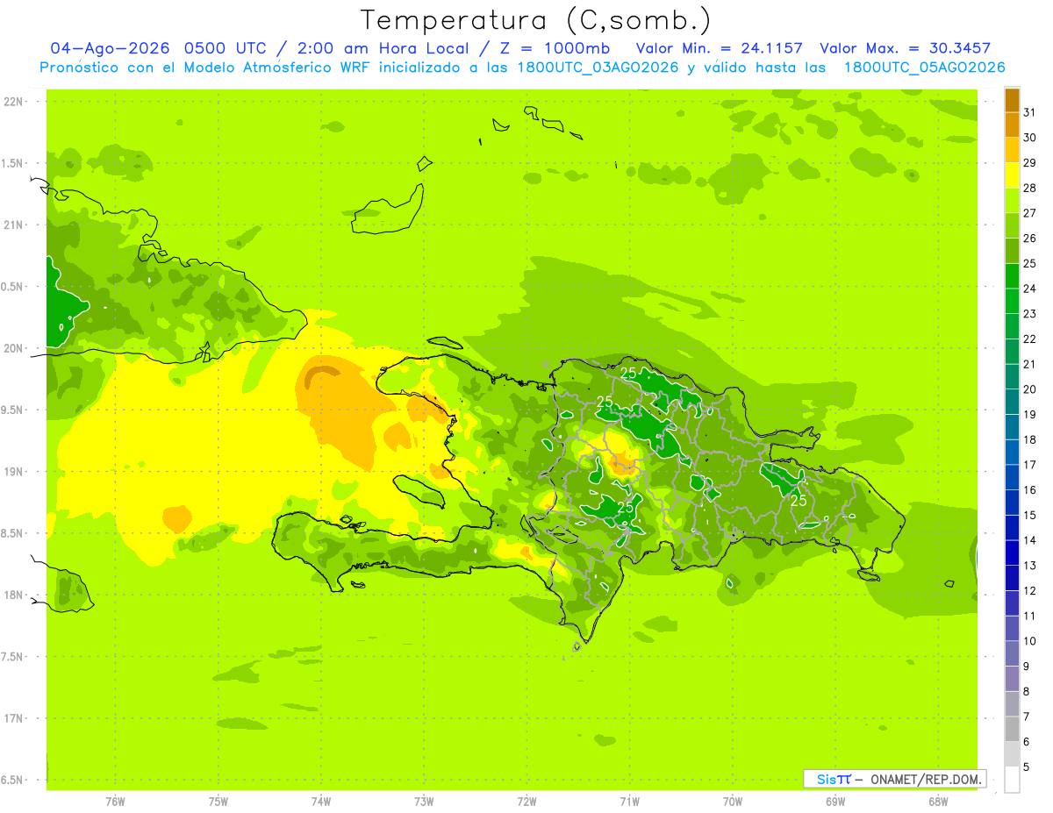Pick the gray swatch between 6 and 7
Screen dimensions: 1053x813
[x=1012, y=730]
